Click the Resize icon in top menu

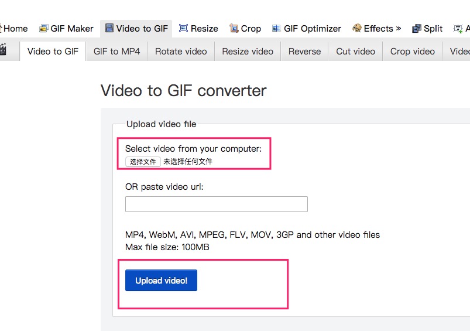pos(183,28)
